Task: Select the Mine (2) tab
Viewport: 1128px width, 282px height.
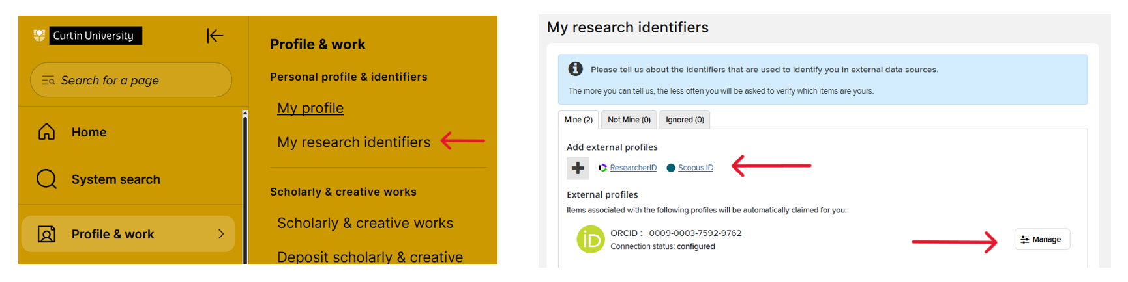Action: click(x=578, y=120)
